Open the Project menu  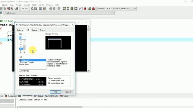click(x=18, y=5)
